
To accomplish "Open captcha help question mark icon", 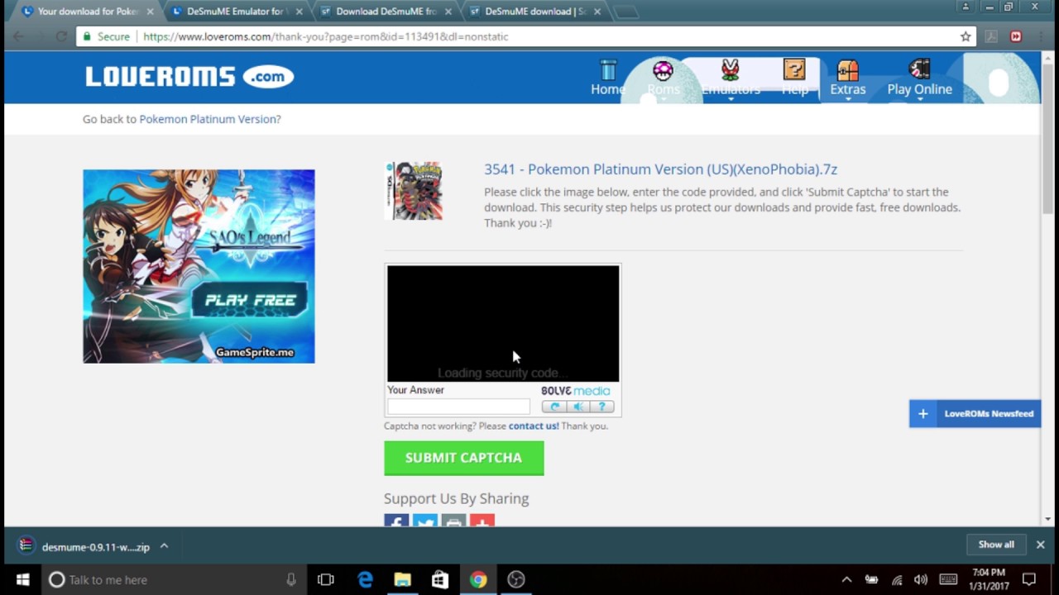I will pyautogui.click(x=602, y=407).
